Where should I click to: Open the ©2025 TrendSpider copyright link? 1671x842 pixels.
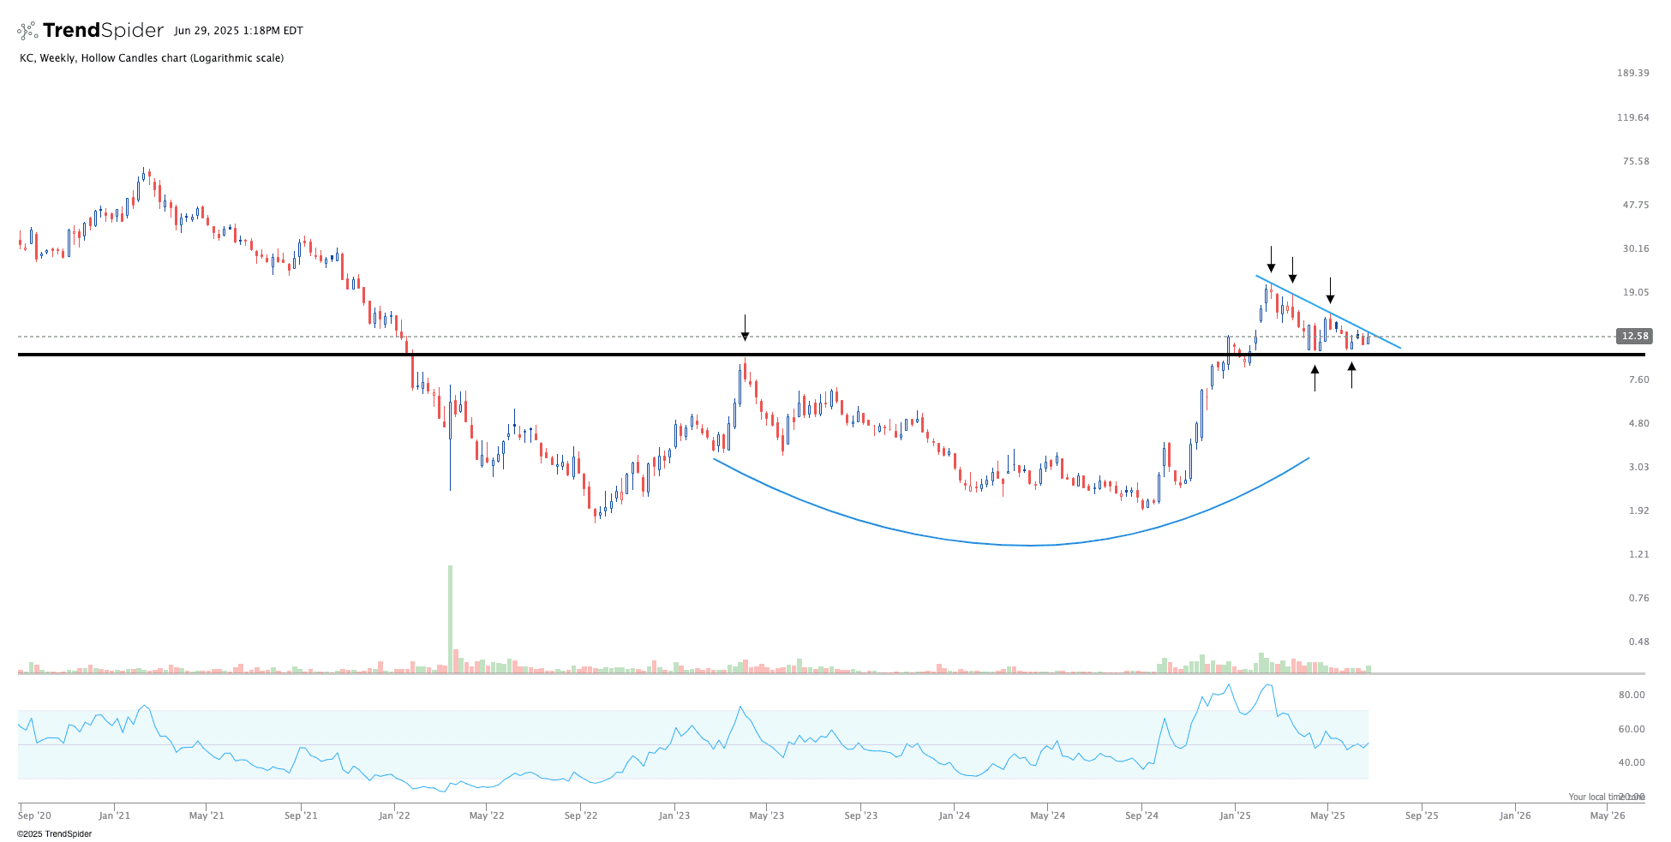coord(54,833)
